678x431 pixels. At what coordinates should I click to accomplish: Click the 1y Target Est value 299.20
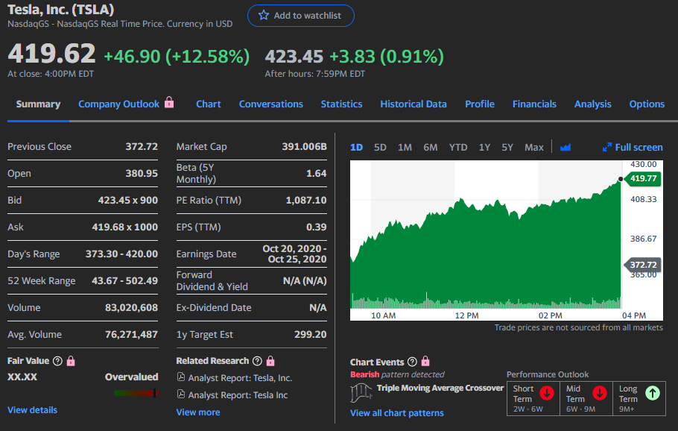[x=311, y=335]
